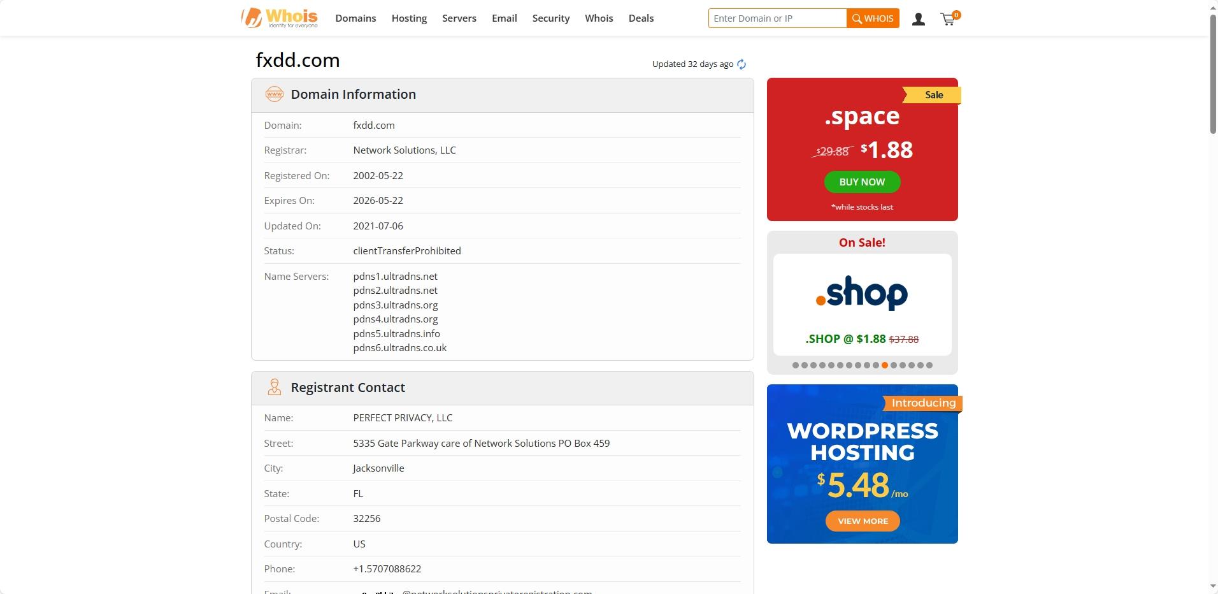Open the Hosting menu
The height and width of the screenshot is (594, 1218).
[x=409, y=18]
